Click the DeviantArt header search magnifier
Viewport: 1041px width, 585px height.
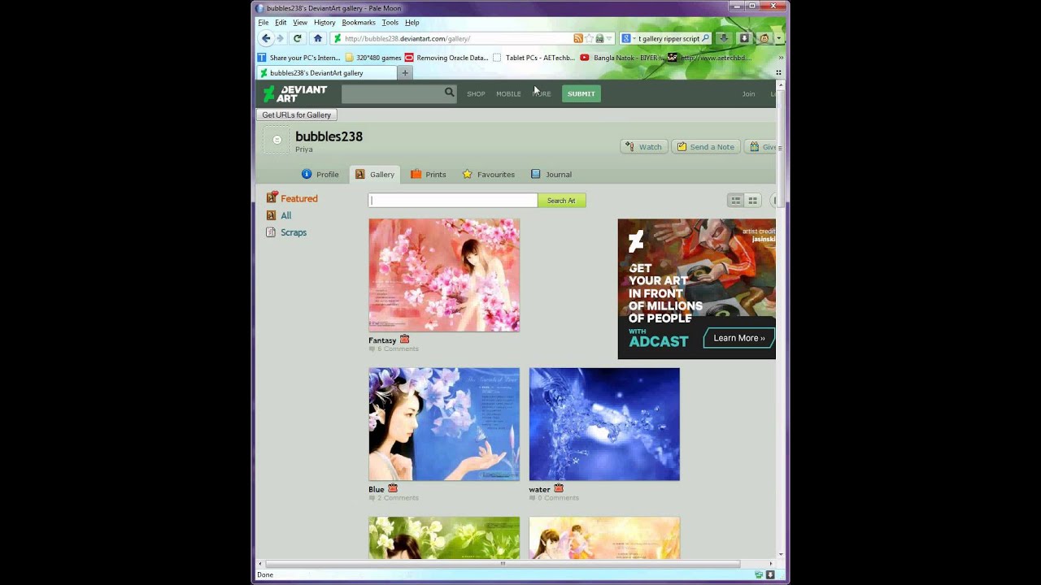tap(449, 93)
